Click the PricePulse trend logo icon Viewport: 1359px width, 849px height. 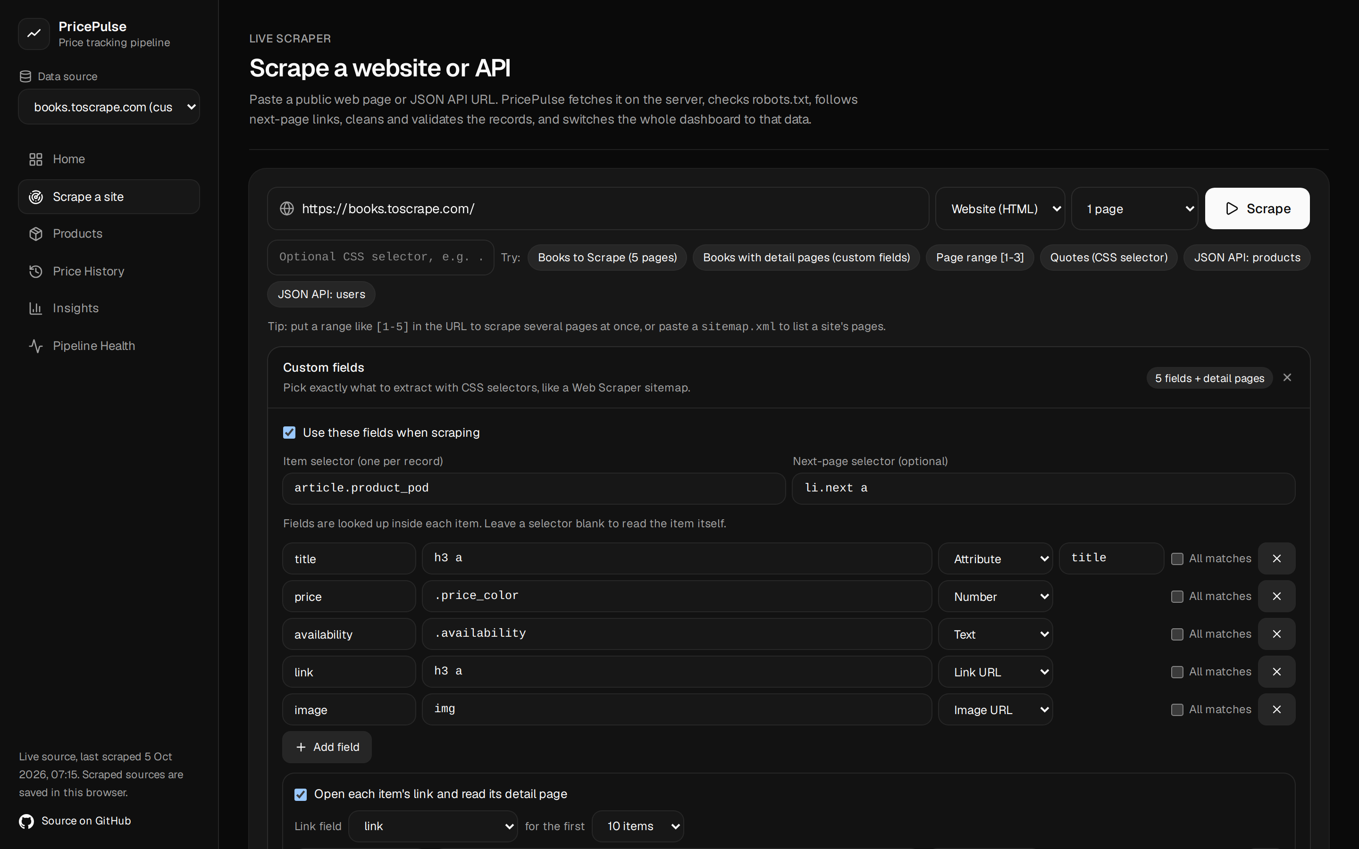[x=34, y=33]
